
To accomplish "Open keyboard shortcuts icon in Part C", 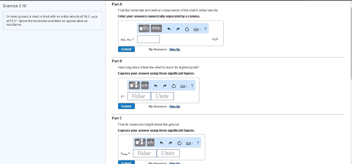I will (x=189, y=143).
